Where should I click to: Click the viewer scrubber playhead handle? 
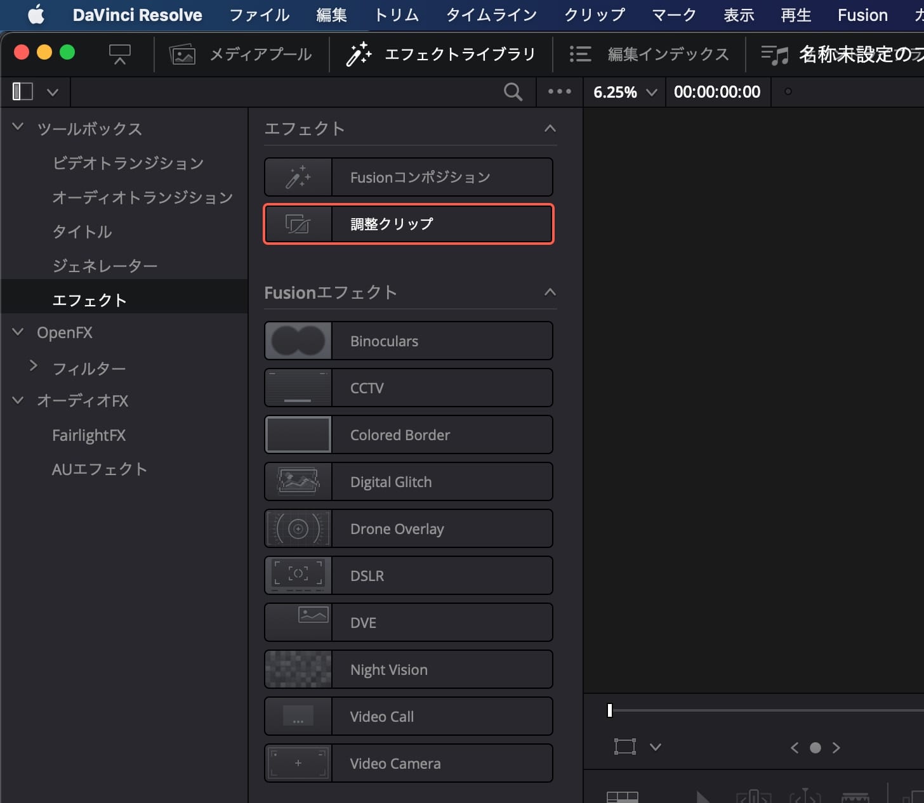(x=610, y=710)
